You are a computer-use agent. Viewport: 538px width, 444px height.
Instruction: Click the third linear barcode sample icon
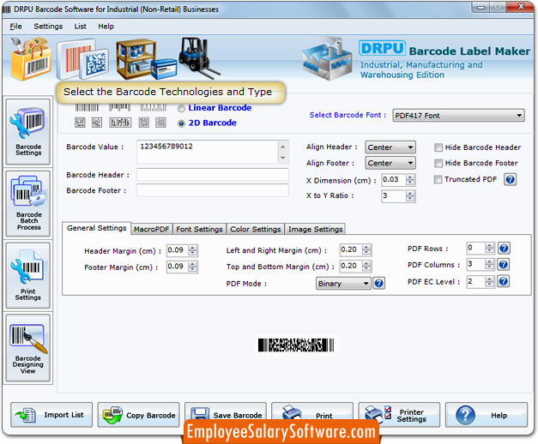click(153, 108)
